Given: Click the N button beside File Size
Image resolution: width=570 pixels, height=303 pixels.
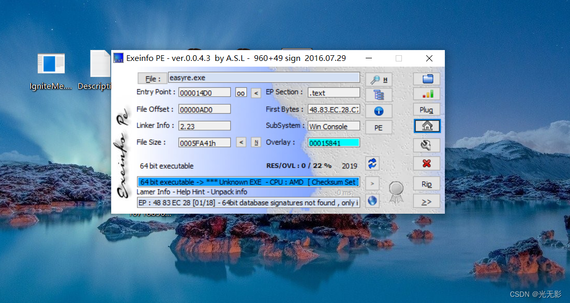Looking at the screenshot, I should point(256,142).
